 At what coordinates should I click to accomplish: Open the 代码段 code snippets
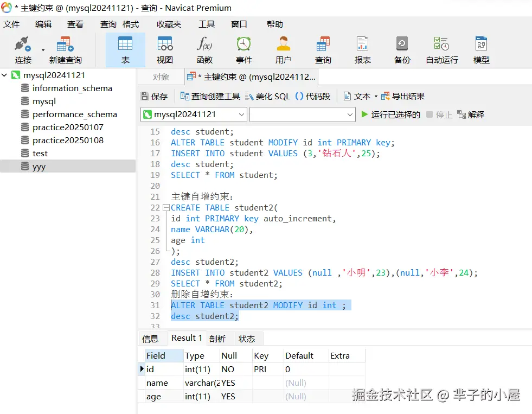tap(313, 97)
